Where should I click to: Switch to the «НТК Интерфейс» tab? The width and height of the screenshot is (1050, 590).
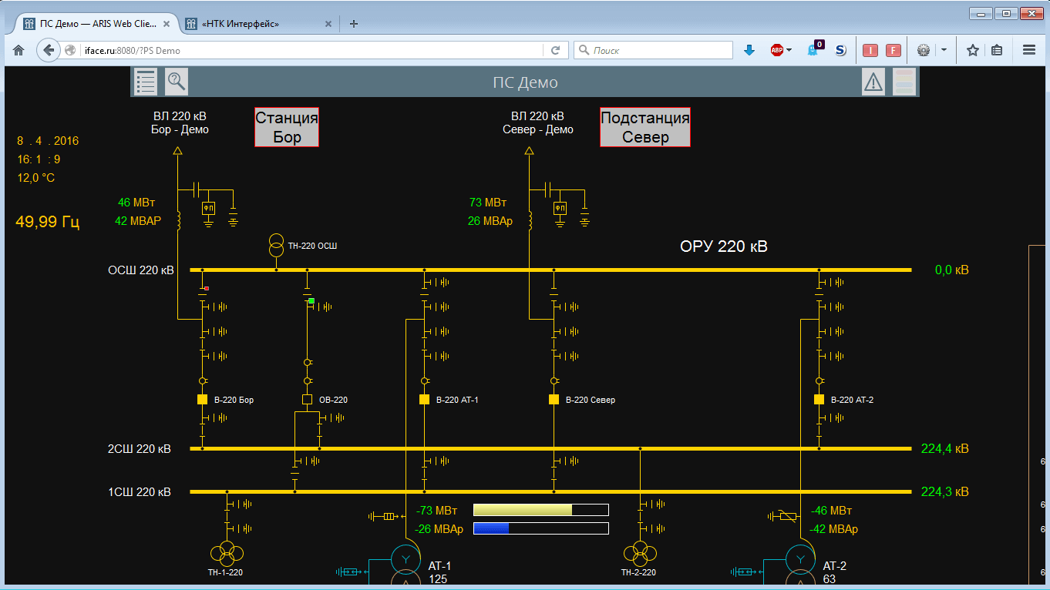(254, 24)
